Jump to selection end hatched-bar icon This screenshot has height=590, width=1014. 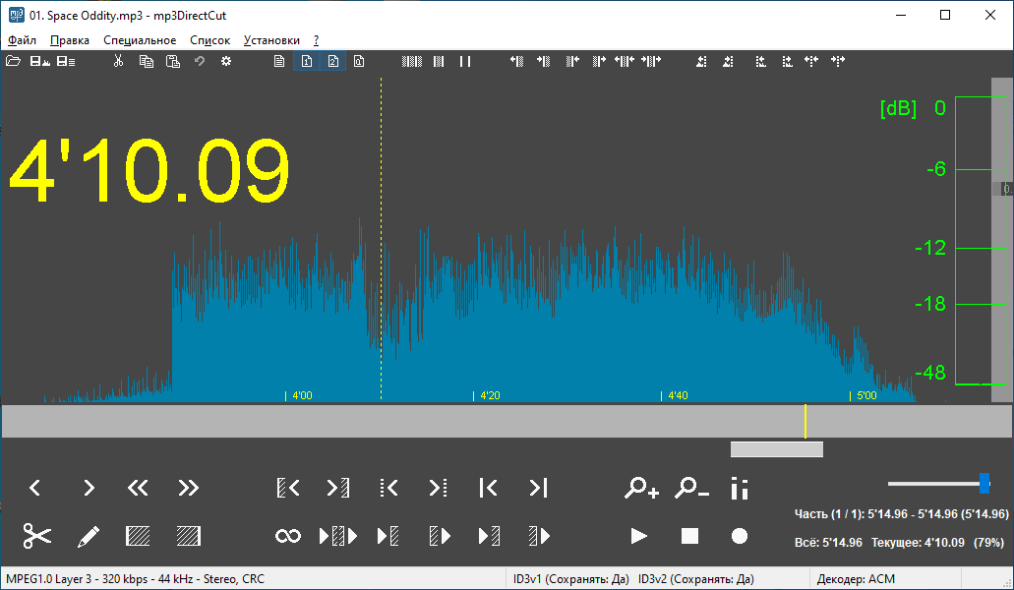click(x=338, y=488)
